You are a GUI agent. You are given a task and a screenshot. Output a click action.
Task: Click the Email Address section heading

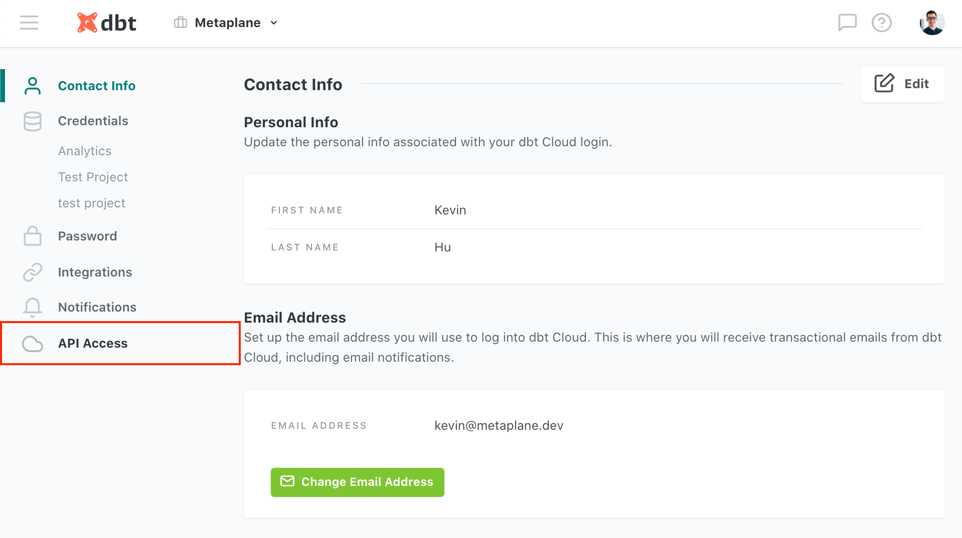pyautogui.click(x=295, y=317)
